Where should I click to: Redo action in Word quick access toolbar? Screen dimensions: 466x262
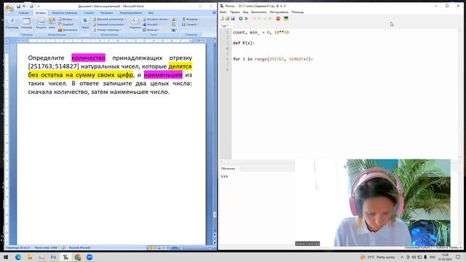[31, 7]
